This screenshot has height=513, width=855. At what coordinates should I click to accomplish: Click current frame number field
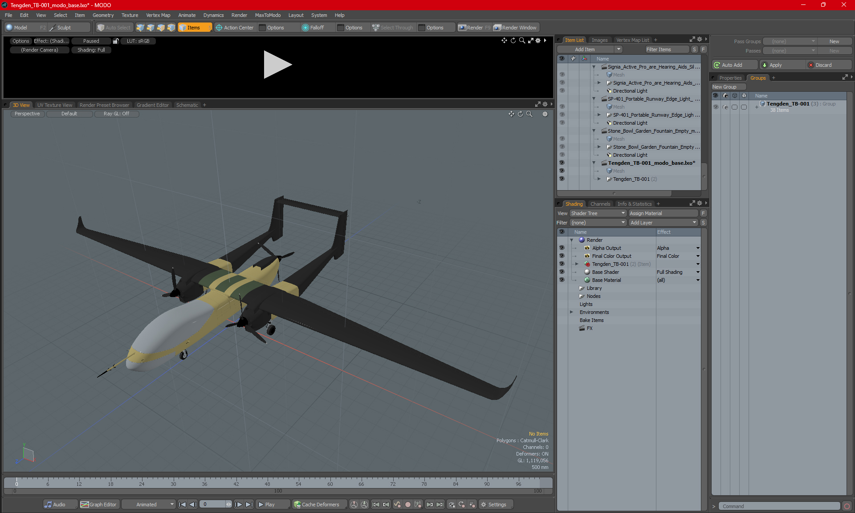pos(213,505)
